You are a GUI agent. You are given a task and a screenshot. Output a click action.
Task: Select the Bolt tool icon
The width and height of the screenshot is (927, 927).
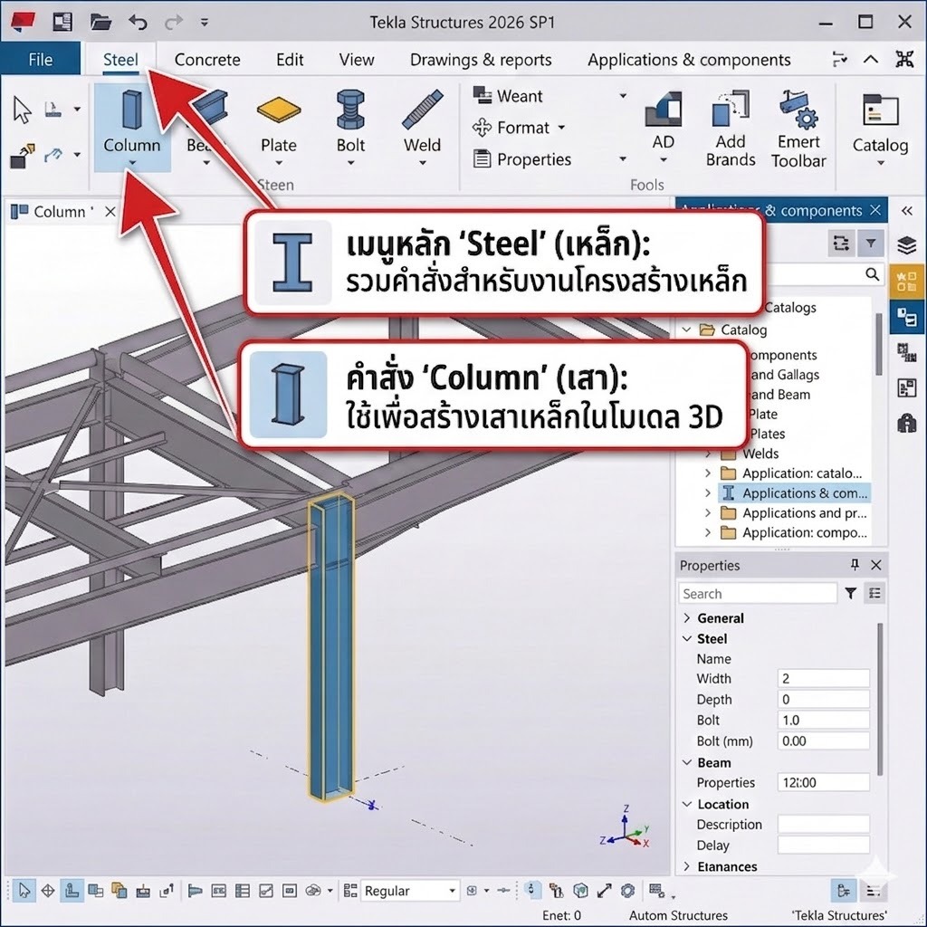(350, 110)
